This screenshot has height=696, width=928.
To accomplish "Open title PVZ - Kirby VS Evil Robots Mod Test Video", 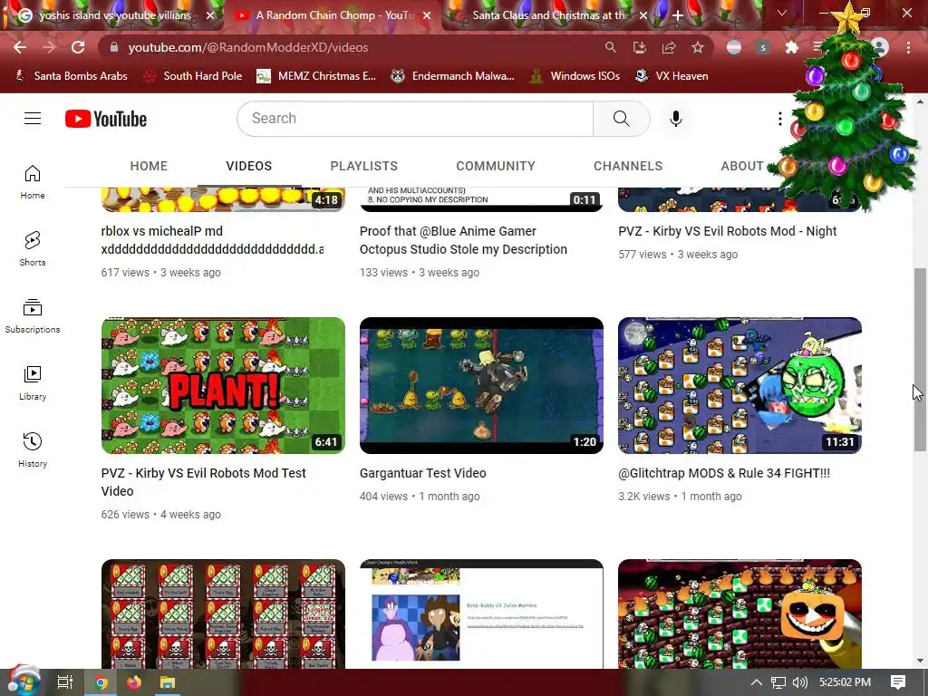I will 204,482.
